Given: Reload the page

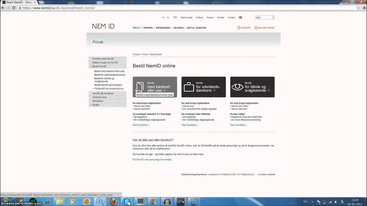Looking at the screenshot, I should click(x=13, y=8).
